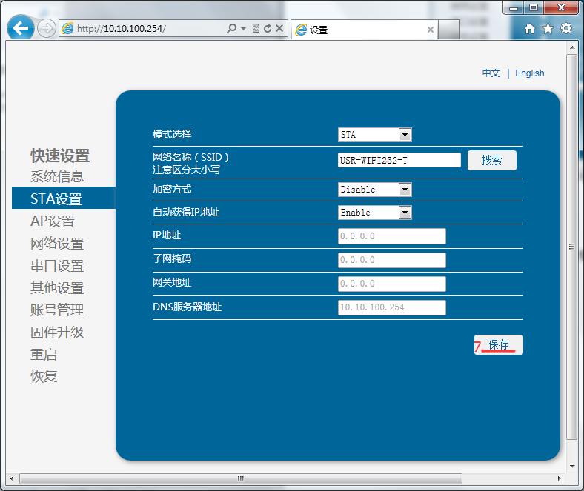Click the address bar search magnifier icon
Image resolution: width=584 pixels, height=491 pixels.
(x=232, y=29)
